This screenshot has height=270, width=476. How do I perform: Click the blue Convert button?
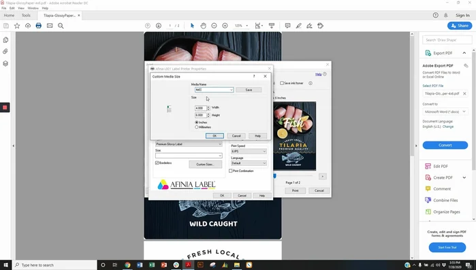pyautogui.click(x=445, y=145)
